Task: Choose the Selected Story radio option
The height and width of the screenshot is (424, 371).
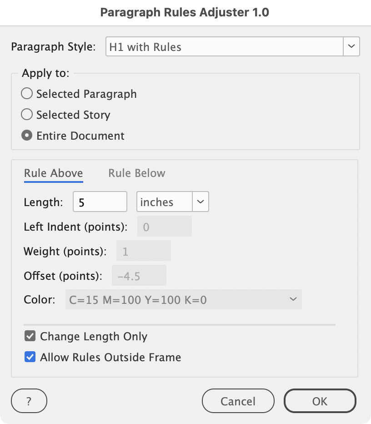Action: coord(27,115)
